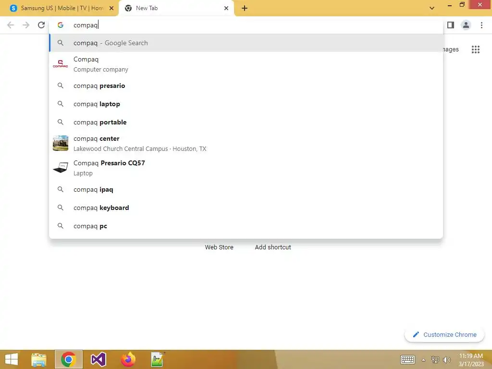Image resolution: width=492 pixels, height=369 pixels.
Task: Click the Compaq red logo thumbnail
Action: coord(60,64)
